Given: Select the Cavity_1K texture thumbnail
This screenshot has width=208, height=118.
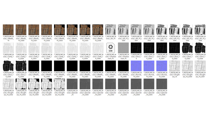Looking at the screenshot, I should [x=8, y=48].
